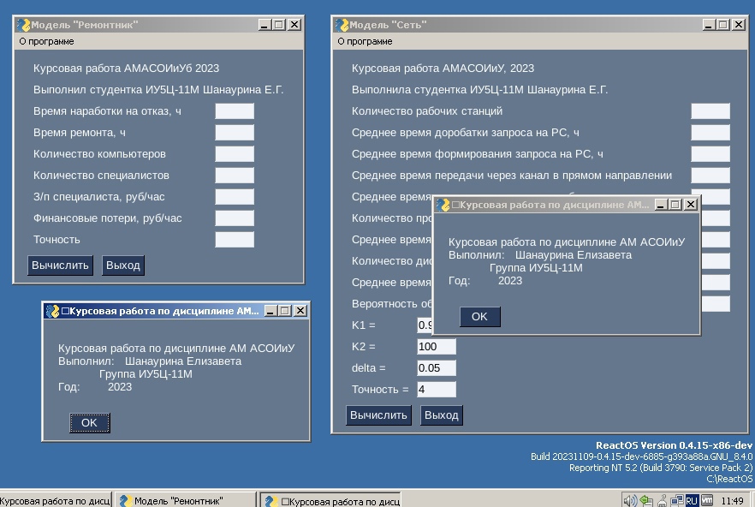Click the RU language indicator in tray
The width and height of the screenshot is (755, 507).
point(692,501)
